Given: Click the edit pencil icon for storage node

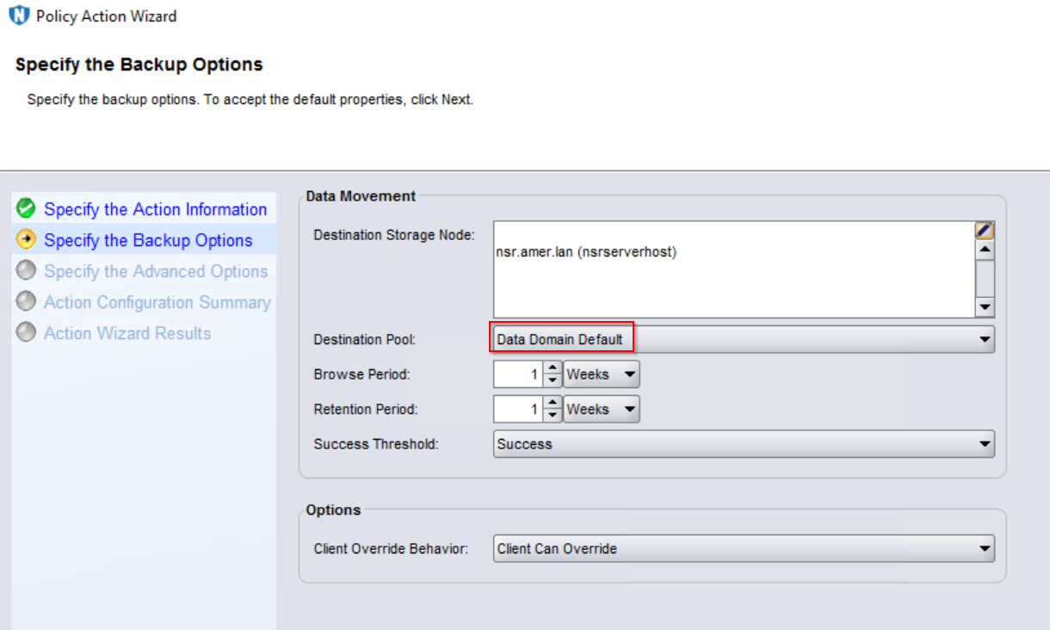Looking at the screenshot, I should (985, 231).
